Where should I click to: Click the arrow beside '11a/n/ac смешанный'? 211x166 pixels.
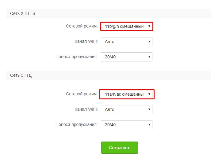149,94
